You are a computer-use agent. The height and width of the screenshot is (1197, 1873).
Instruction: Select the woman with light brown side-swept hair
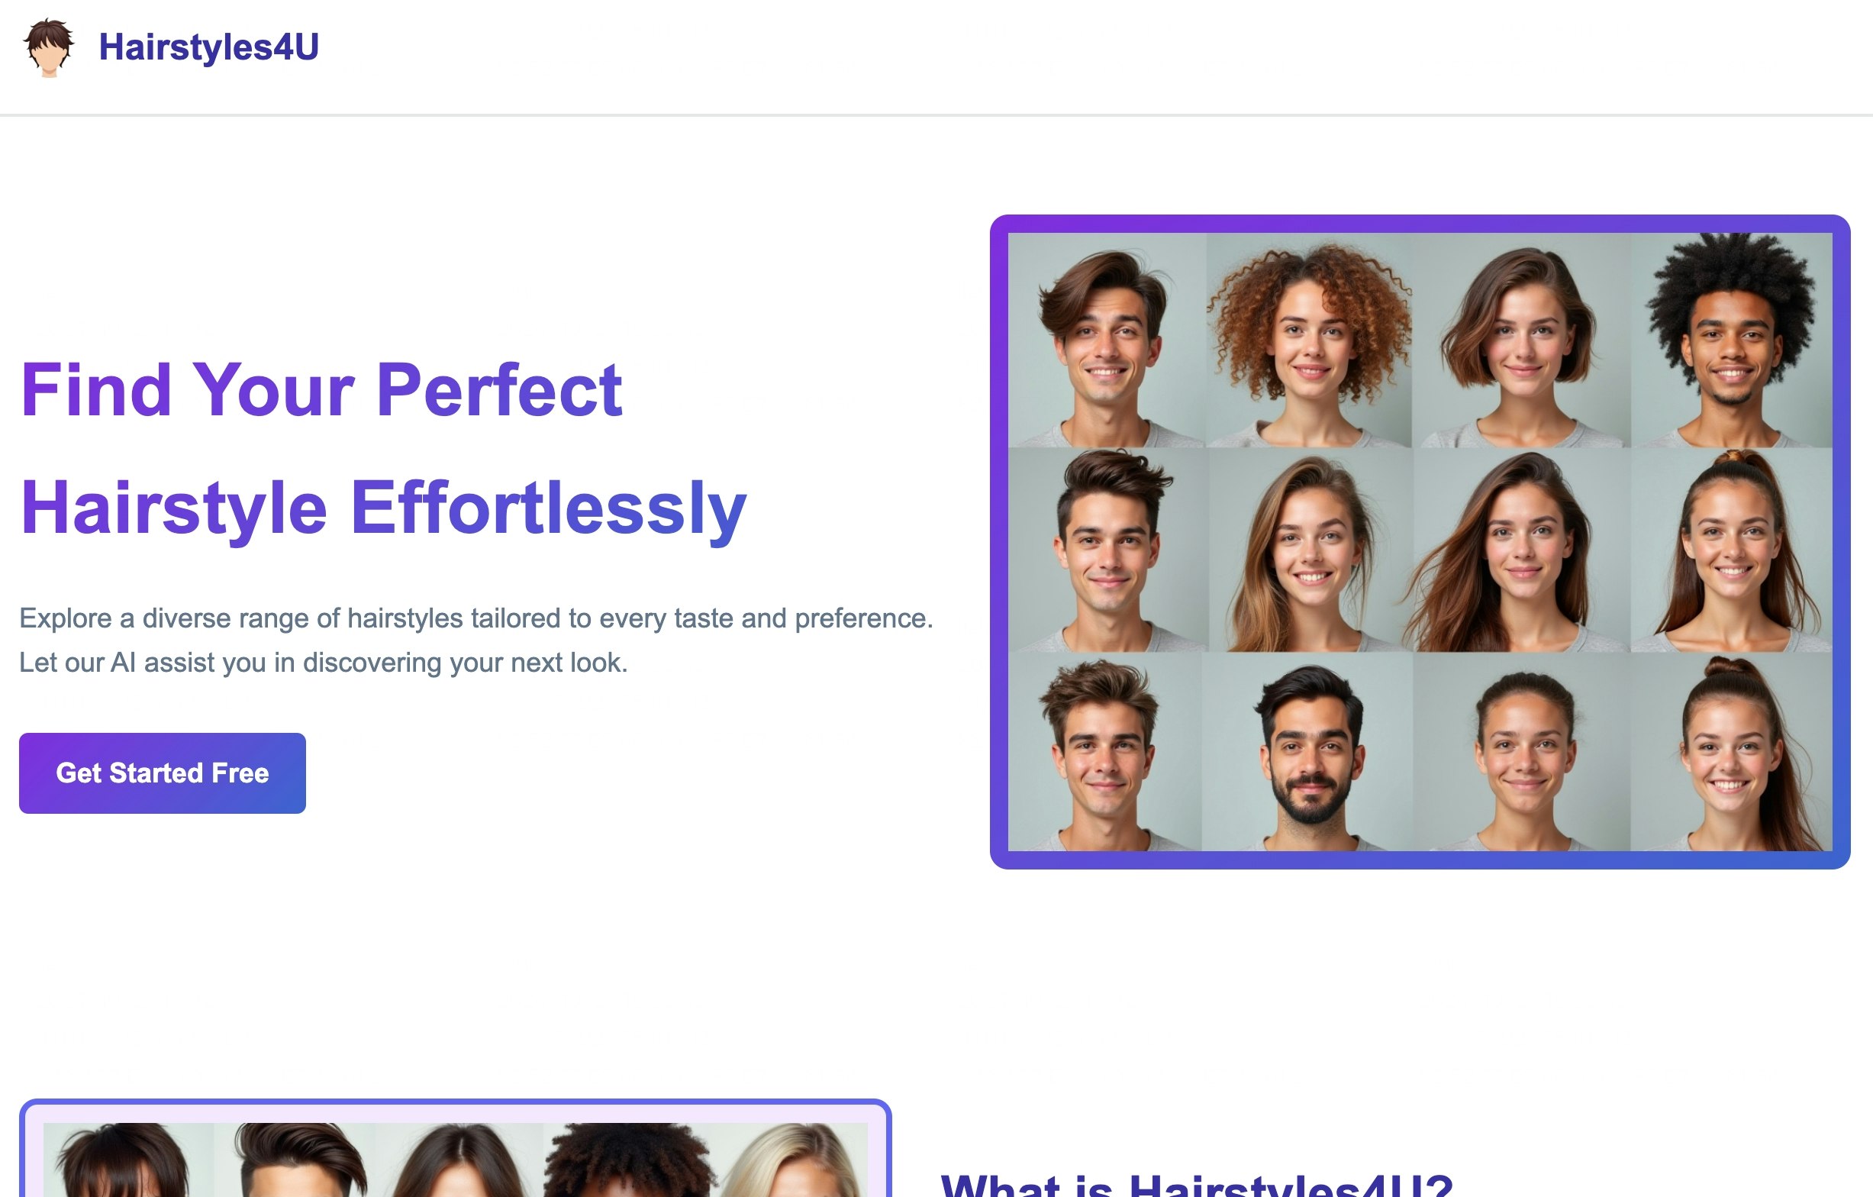pyautogui.click(x=1310, y=549)
